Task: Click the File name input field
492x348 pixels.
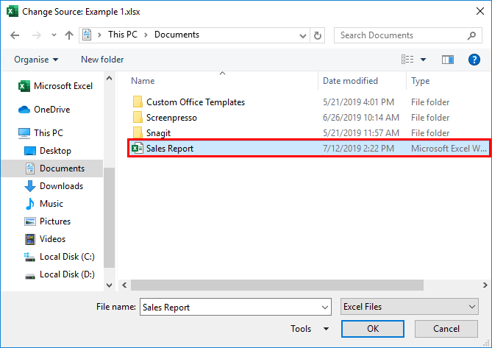Action: click(229, 307)
